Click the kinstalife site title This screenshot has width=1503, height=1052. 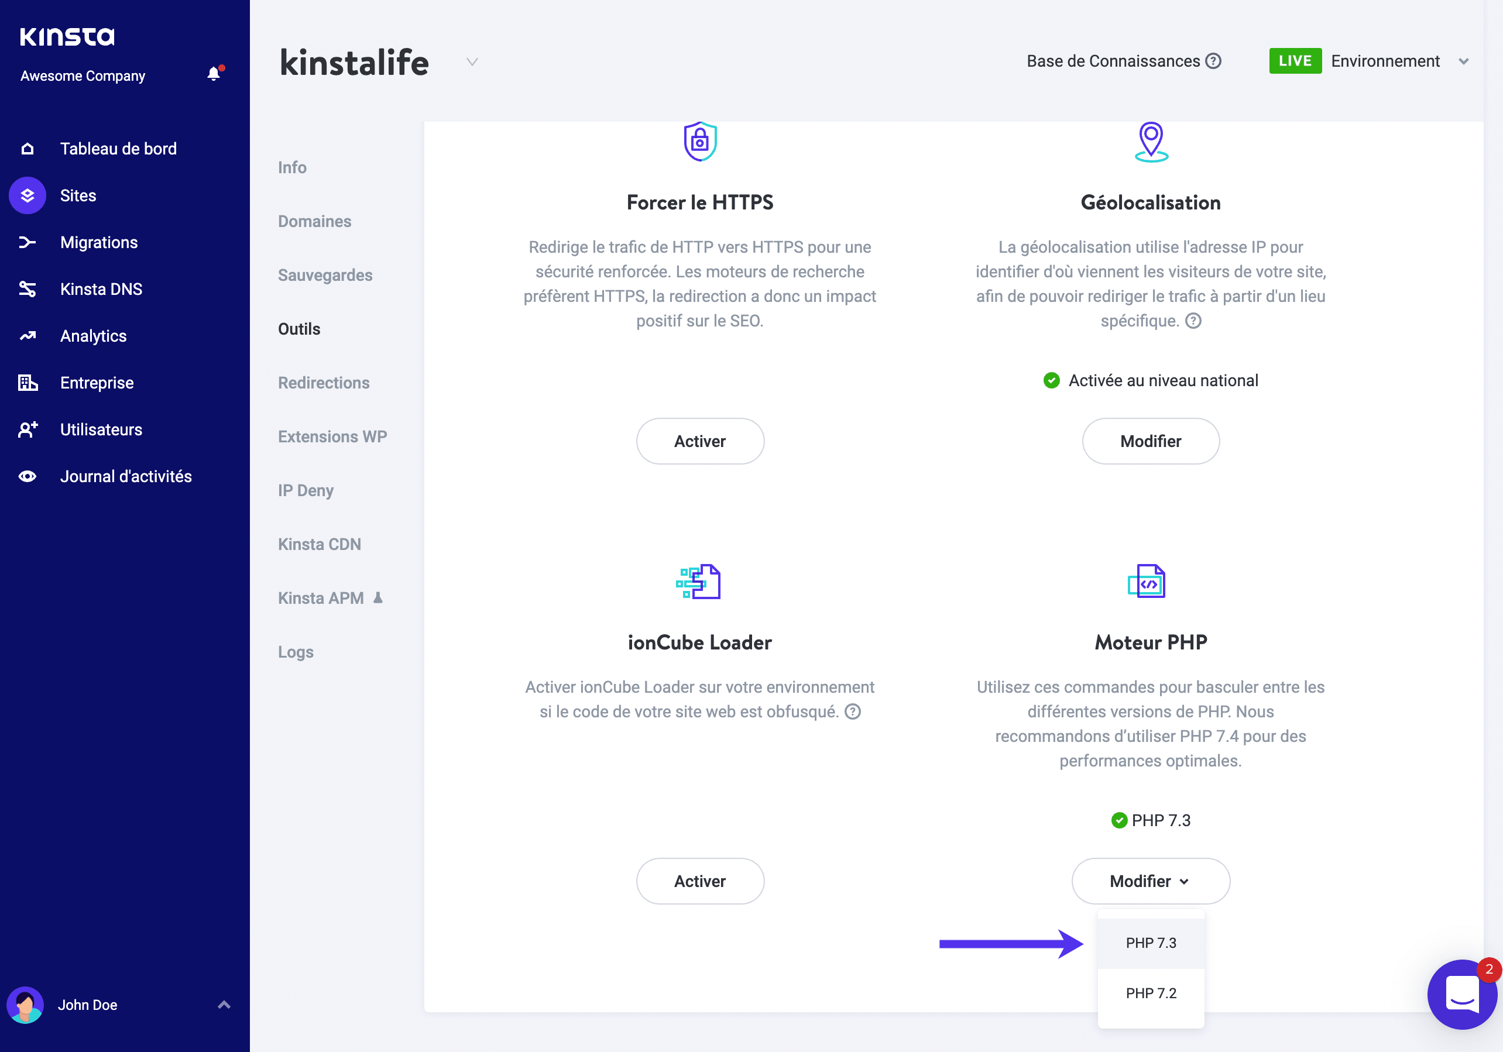pos(354,63)
